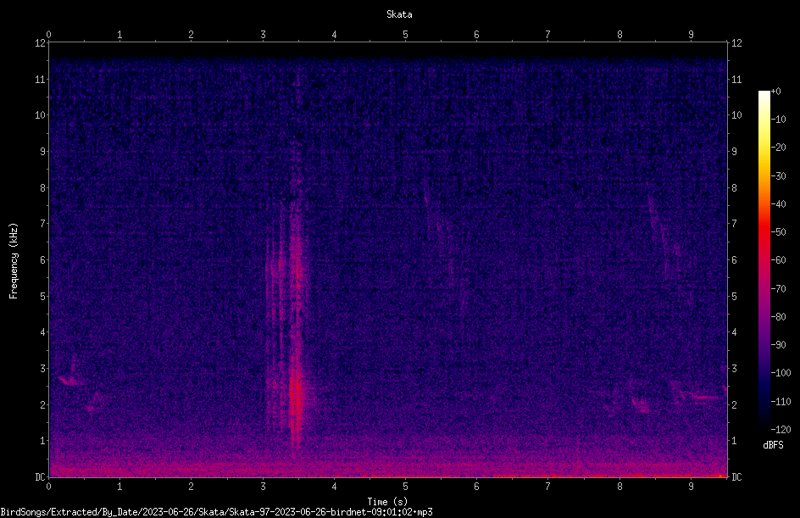
Task: Click the "12" tick on the left frequency axis
Action: pyautogui.click(x=40, y=43)
